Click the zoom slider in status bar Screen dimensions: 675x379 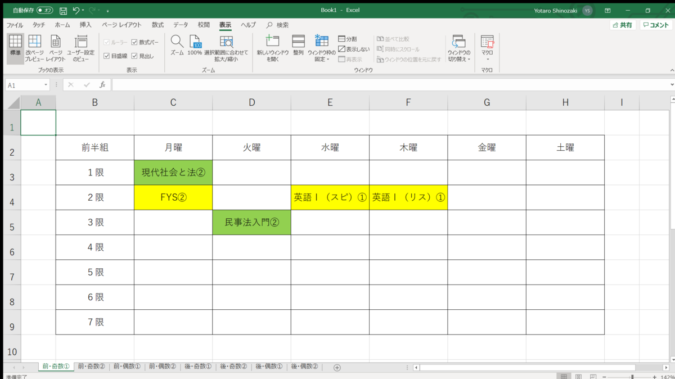point(632,376)
